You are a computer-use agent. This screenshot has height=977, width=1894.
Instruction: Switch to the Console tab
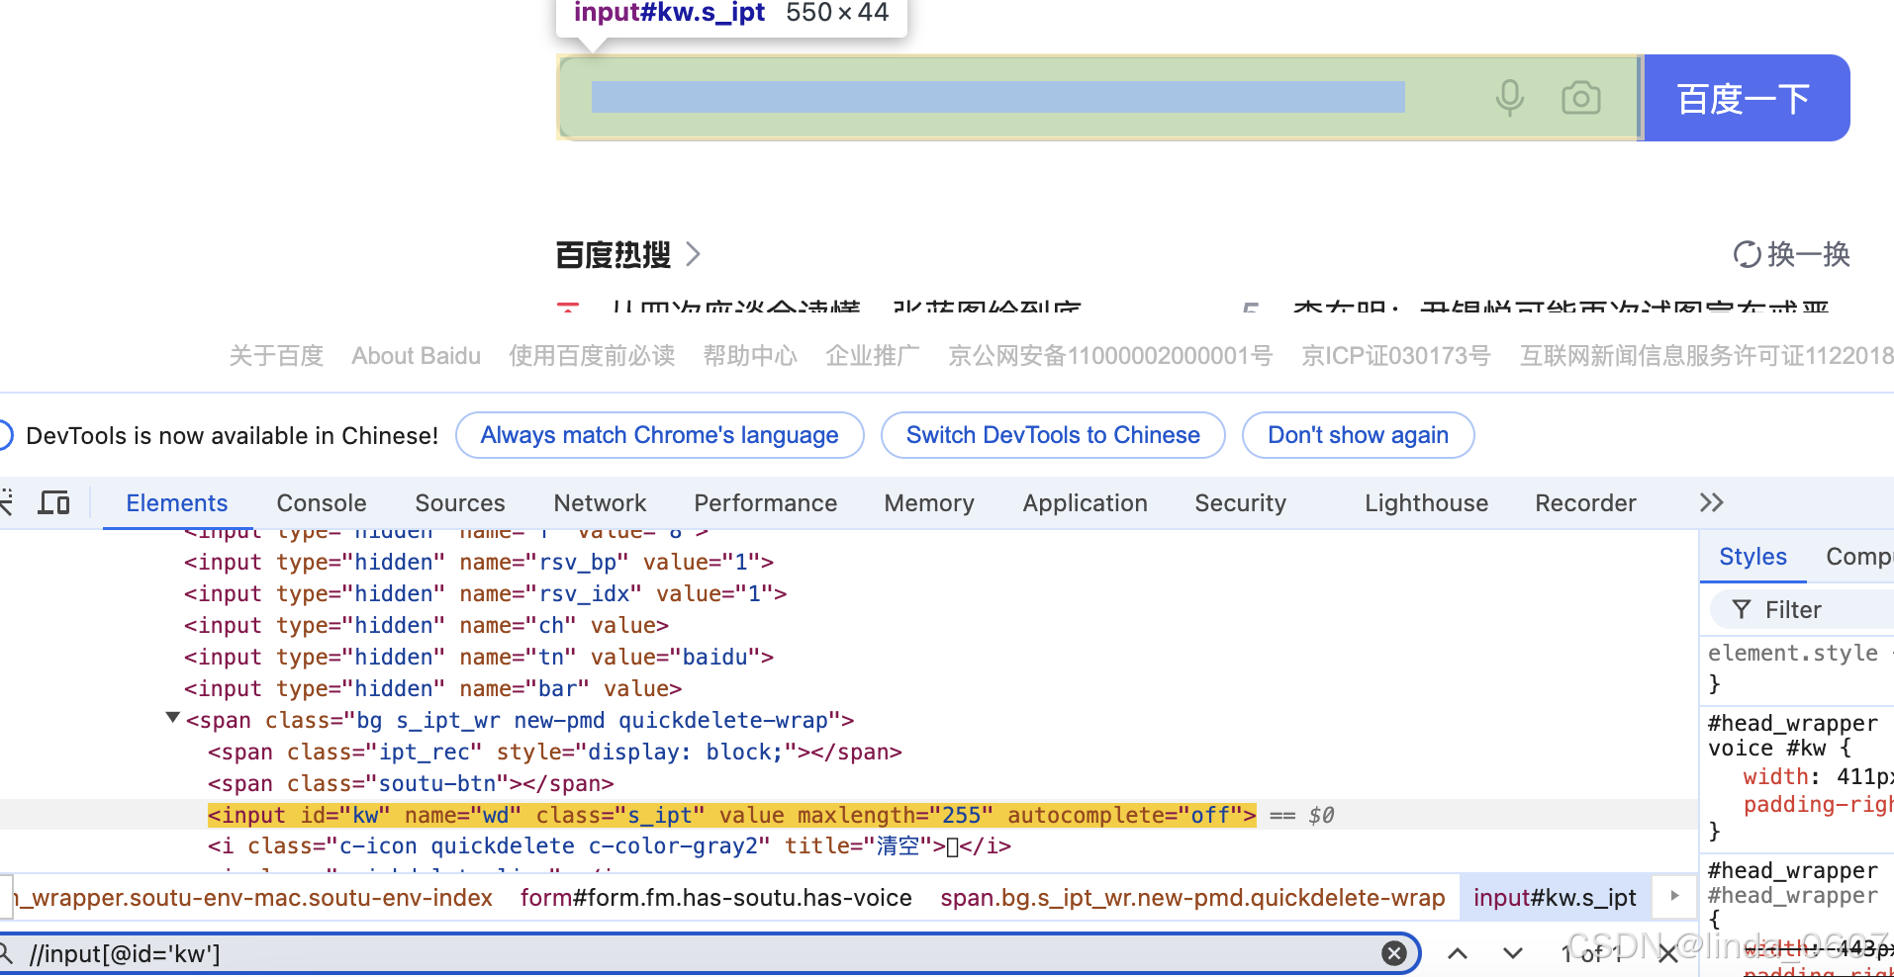(322, 503)
